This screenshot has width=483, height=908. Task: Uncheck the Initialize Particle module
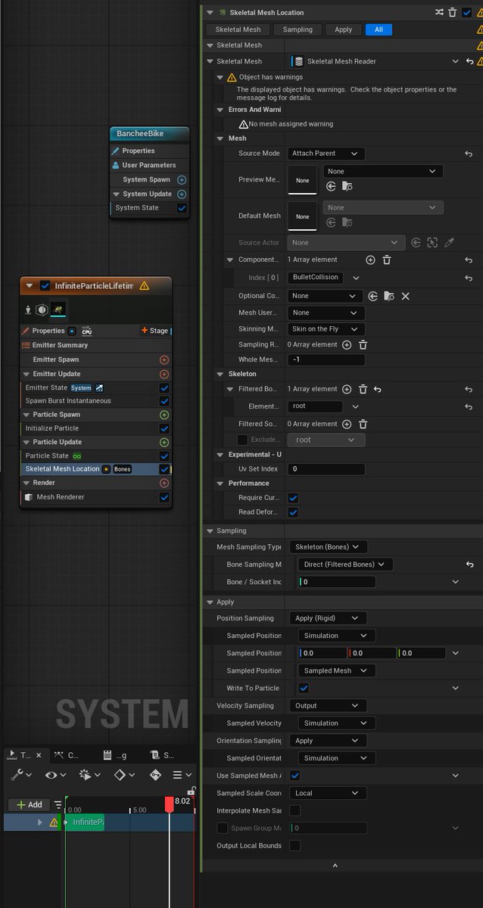coord(164,428)
